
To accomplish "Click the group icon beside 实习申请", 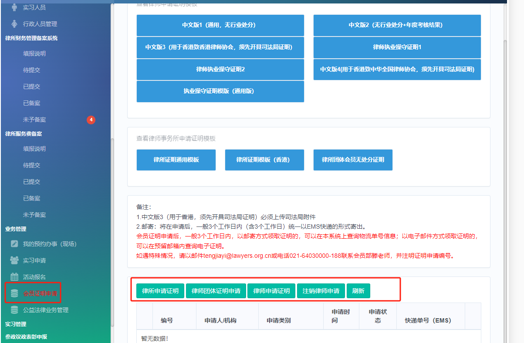I will point(14,260).
